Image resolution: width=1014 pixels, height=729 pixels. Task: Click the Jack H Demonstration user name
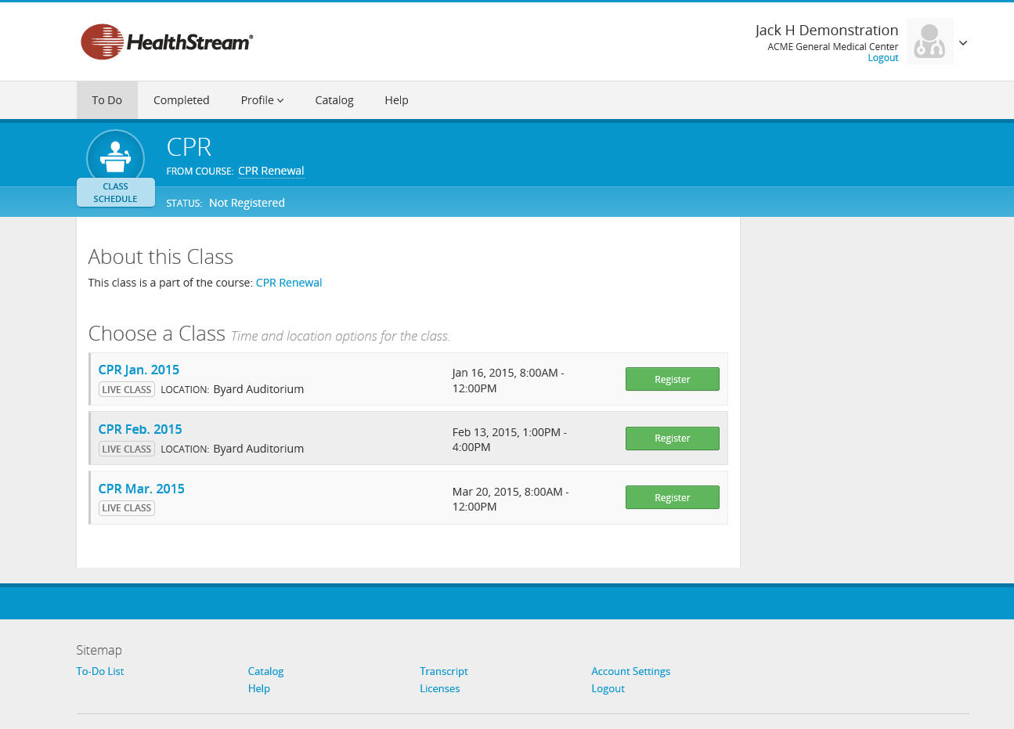827,30
